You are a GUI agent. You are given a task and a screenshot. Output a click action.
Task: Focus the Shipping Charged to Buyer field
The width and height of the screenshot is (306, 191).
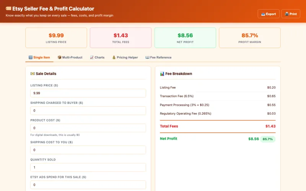[x=88, y=110]
